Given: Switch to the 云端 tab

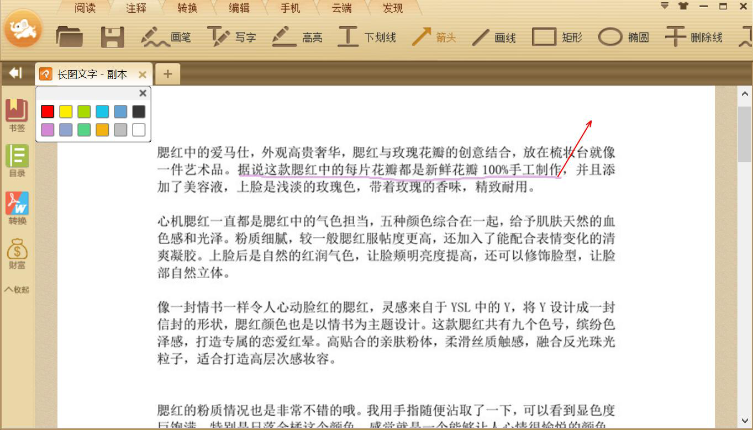Looking at the screenshot, I should tap(342, 8).
